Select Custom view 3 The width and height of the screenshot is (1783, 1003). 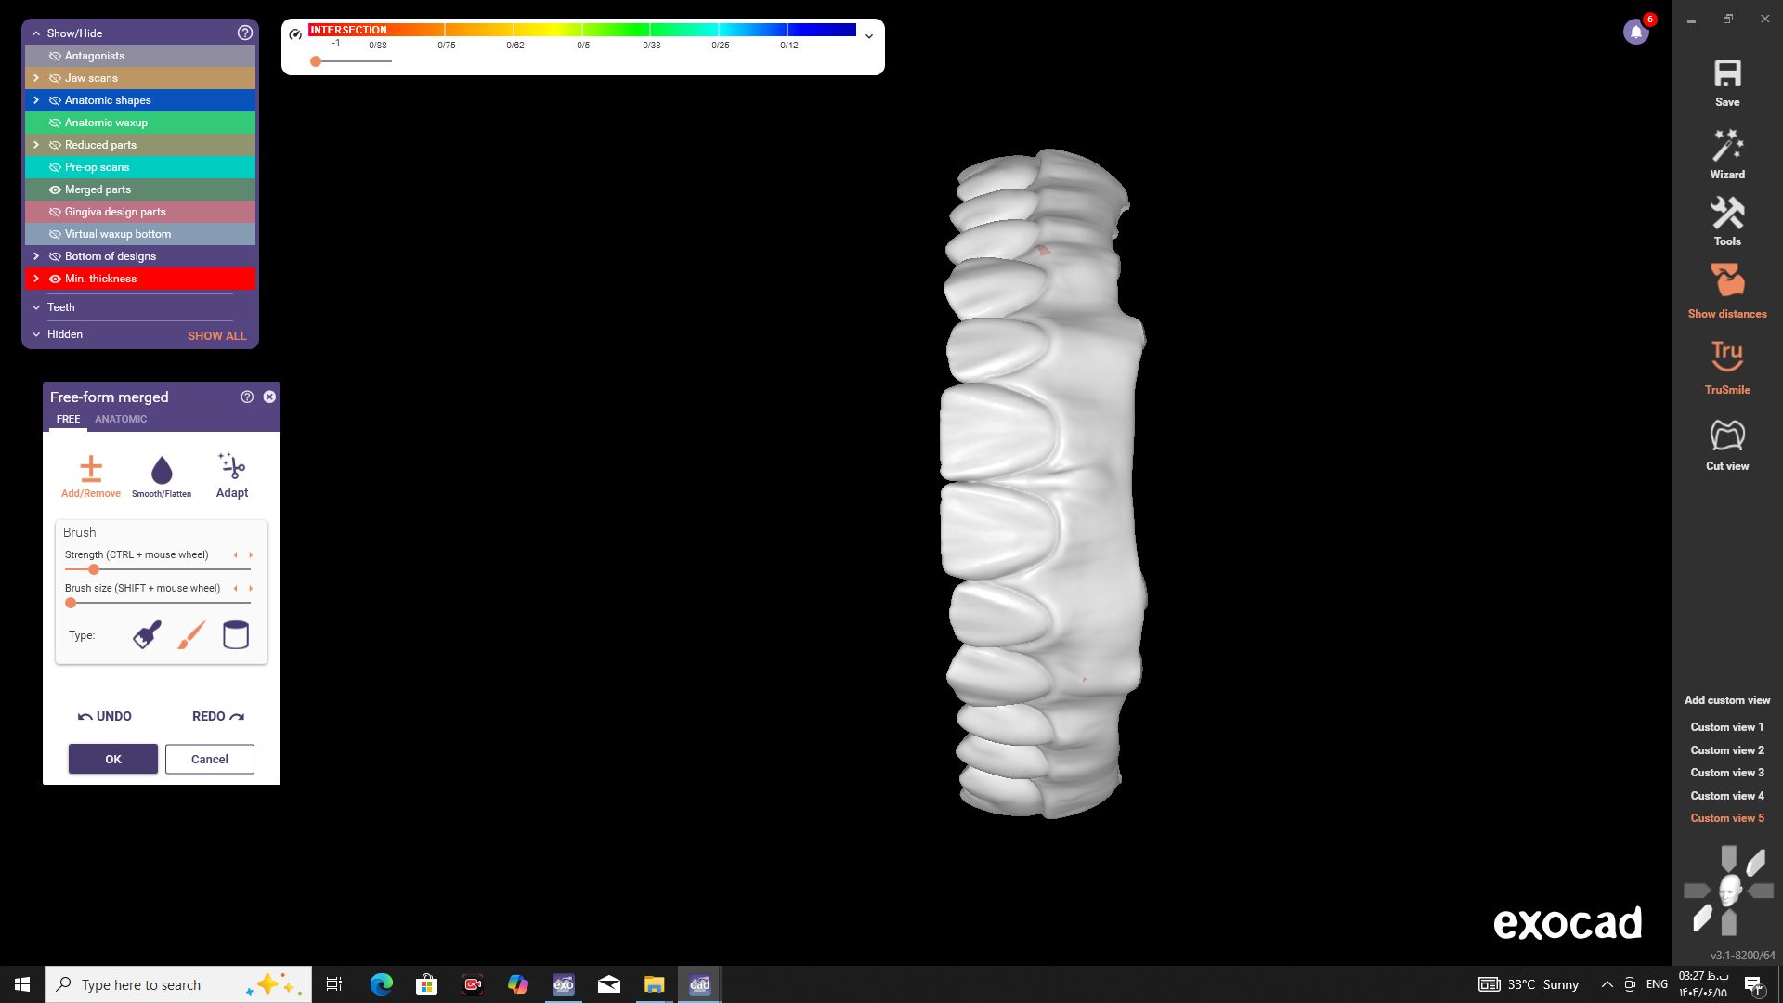coord(1726,773)
